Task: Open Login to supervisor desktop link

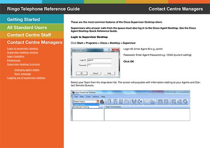Action: coord(23,48)
